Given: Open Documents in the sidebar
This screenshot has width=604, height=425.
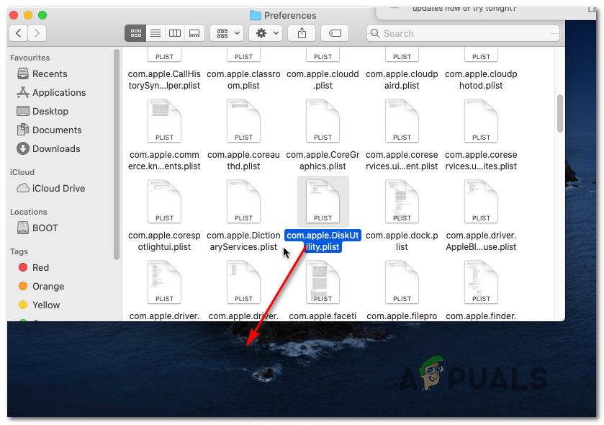Looking at the screenshot, I should pyautogui.click(x=49, y=130).
